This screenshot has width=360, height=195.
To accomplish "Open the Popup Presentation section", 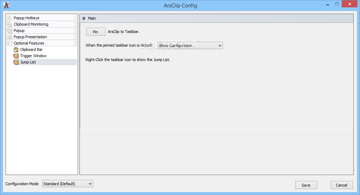I will pyautogui.click(x=30, y=37).
